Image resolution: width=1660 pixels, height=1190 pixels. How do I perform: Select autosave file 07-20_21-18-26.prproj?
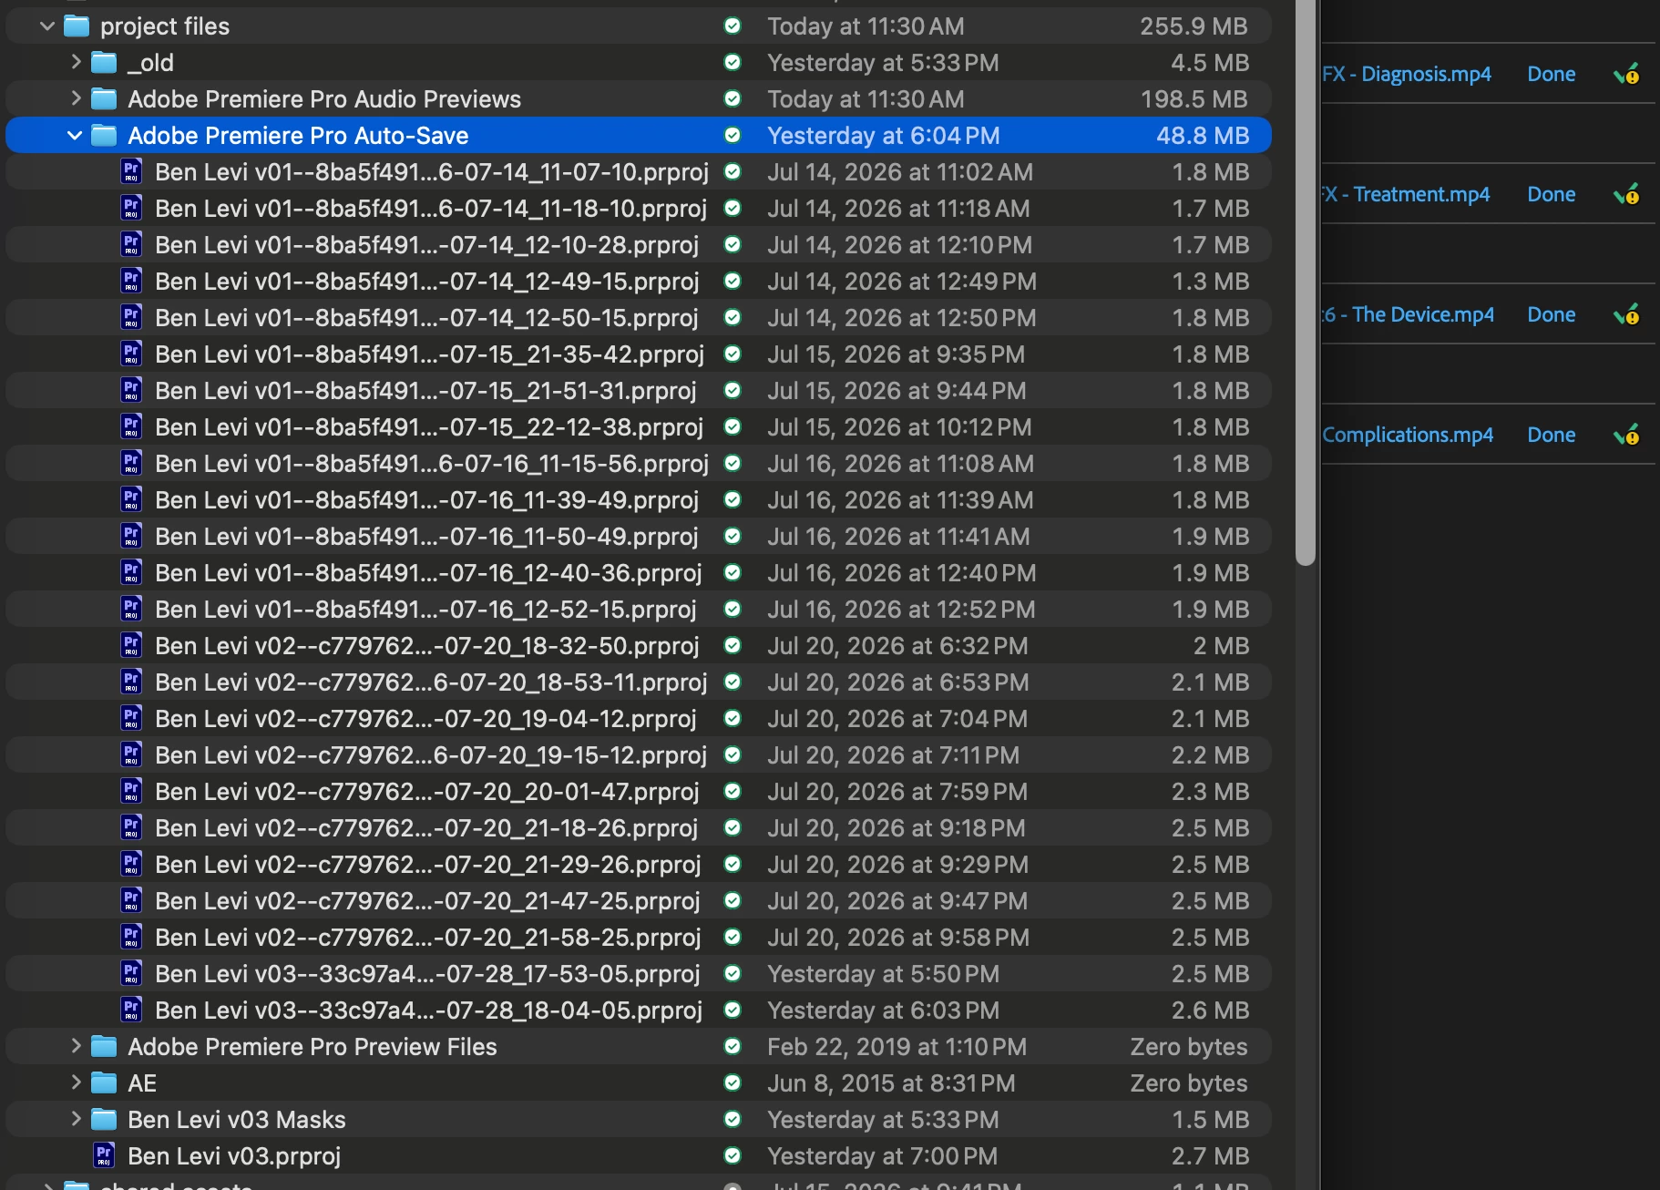click(426, 828)
